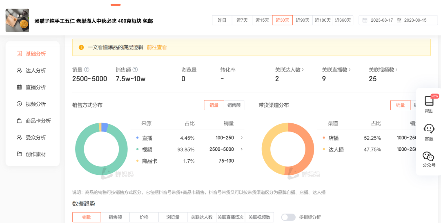Open the 客服 customer service icon

click(429, 129)
